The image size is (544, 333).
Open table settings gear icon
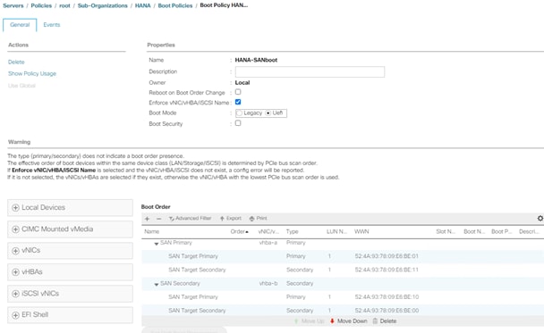pyautogui.click(x=540, y=218)
